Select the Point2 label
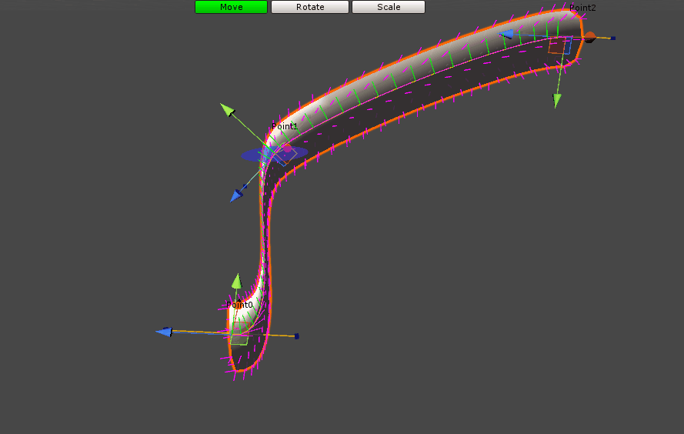684x434 pixels. 582,8
